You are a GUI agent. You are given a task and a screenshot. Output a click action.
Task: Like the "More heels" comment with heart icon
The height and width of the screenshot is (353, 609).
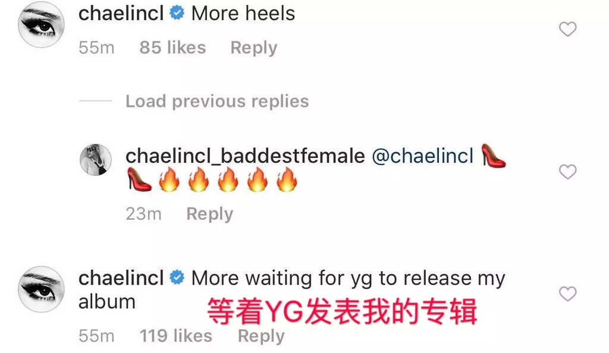[x=567, y=29]
